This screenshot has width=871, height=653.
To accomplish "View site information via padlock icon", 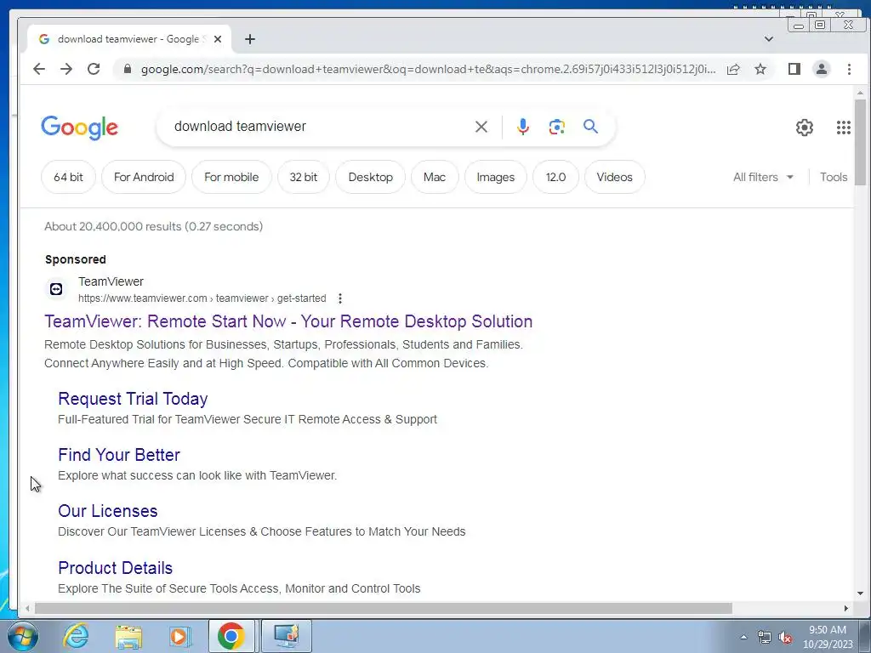I will [x=128, y=69].
